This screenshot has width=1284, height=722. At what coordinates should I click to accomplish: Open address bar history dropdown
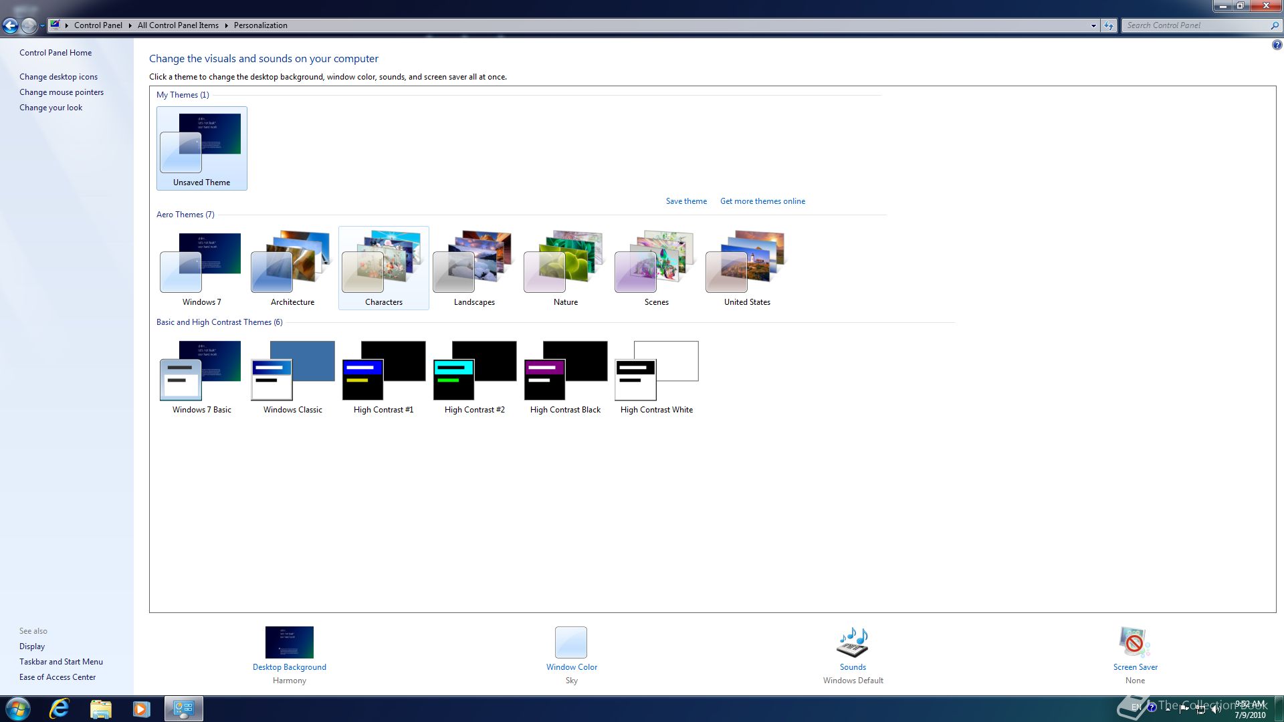[1093, 25]
